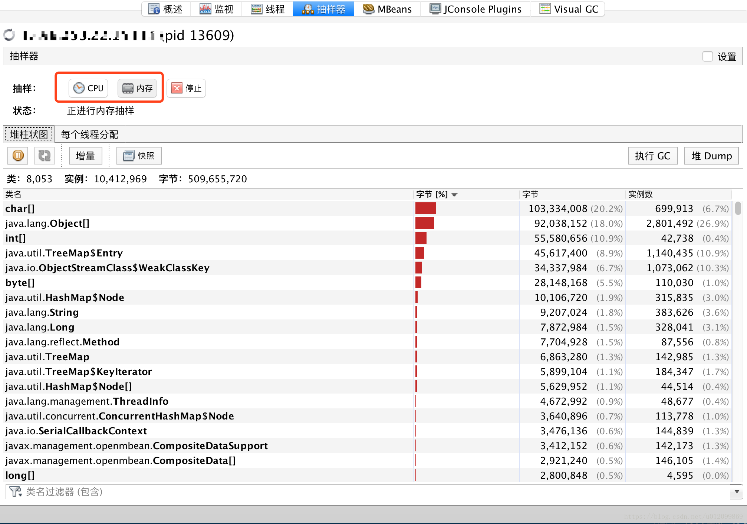Sort by 实例数 instances column header
The height and width of the screenshot is (524, 747).
click(678, 194)
